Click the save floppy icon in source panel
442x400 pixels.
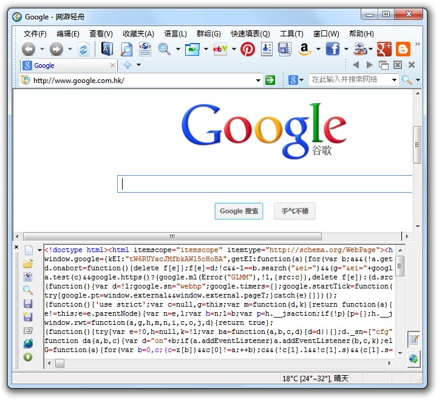point(28,304)
